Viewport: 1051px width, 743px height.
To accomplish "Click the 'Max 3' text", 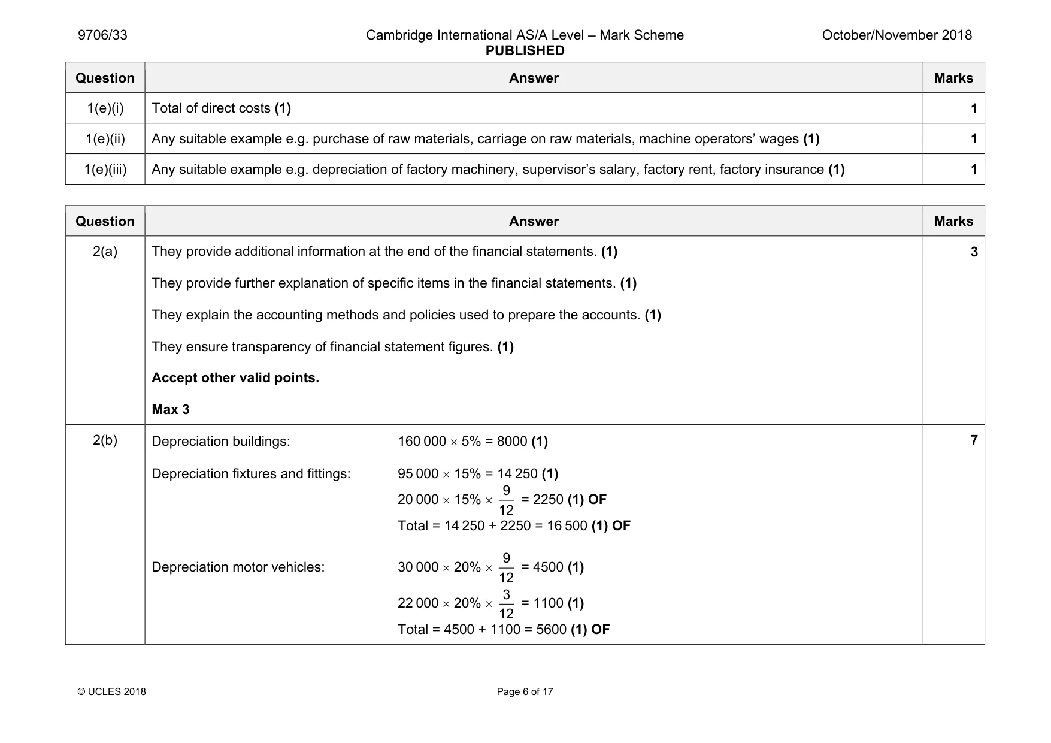I will tap(171, 410).
